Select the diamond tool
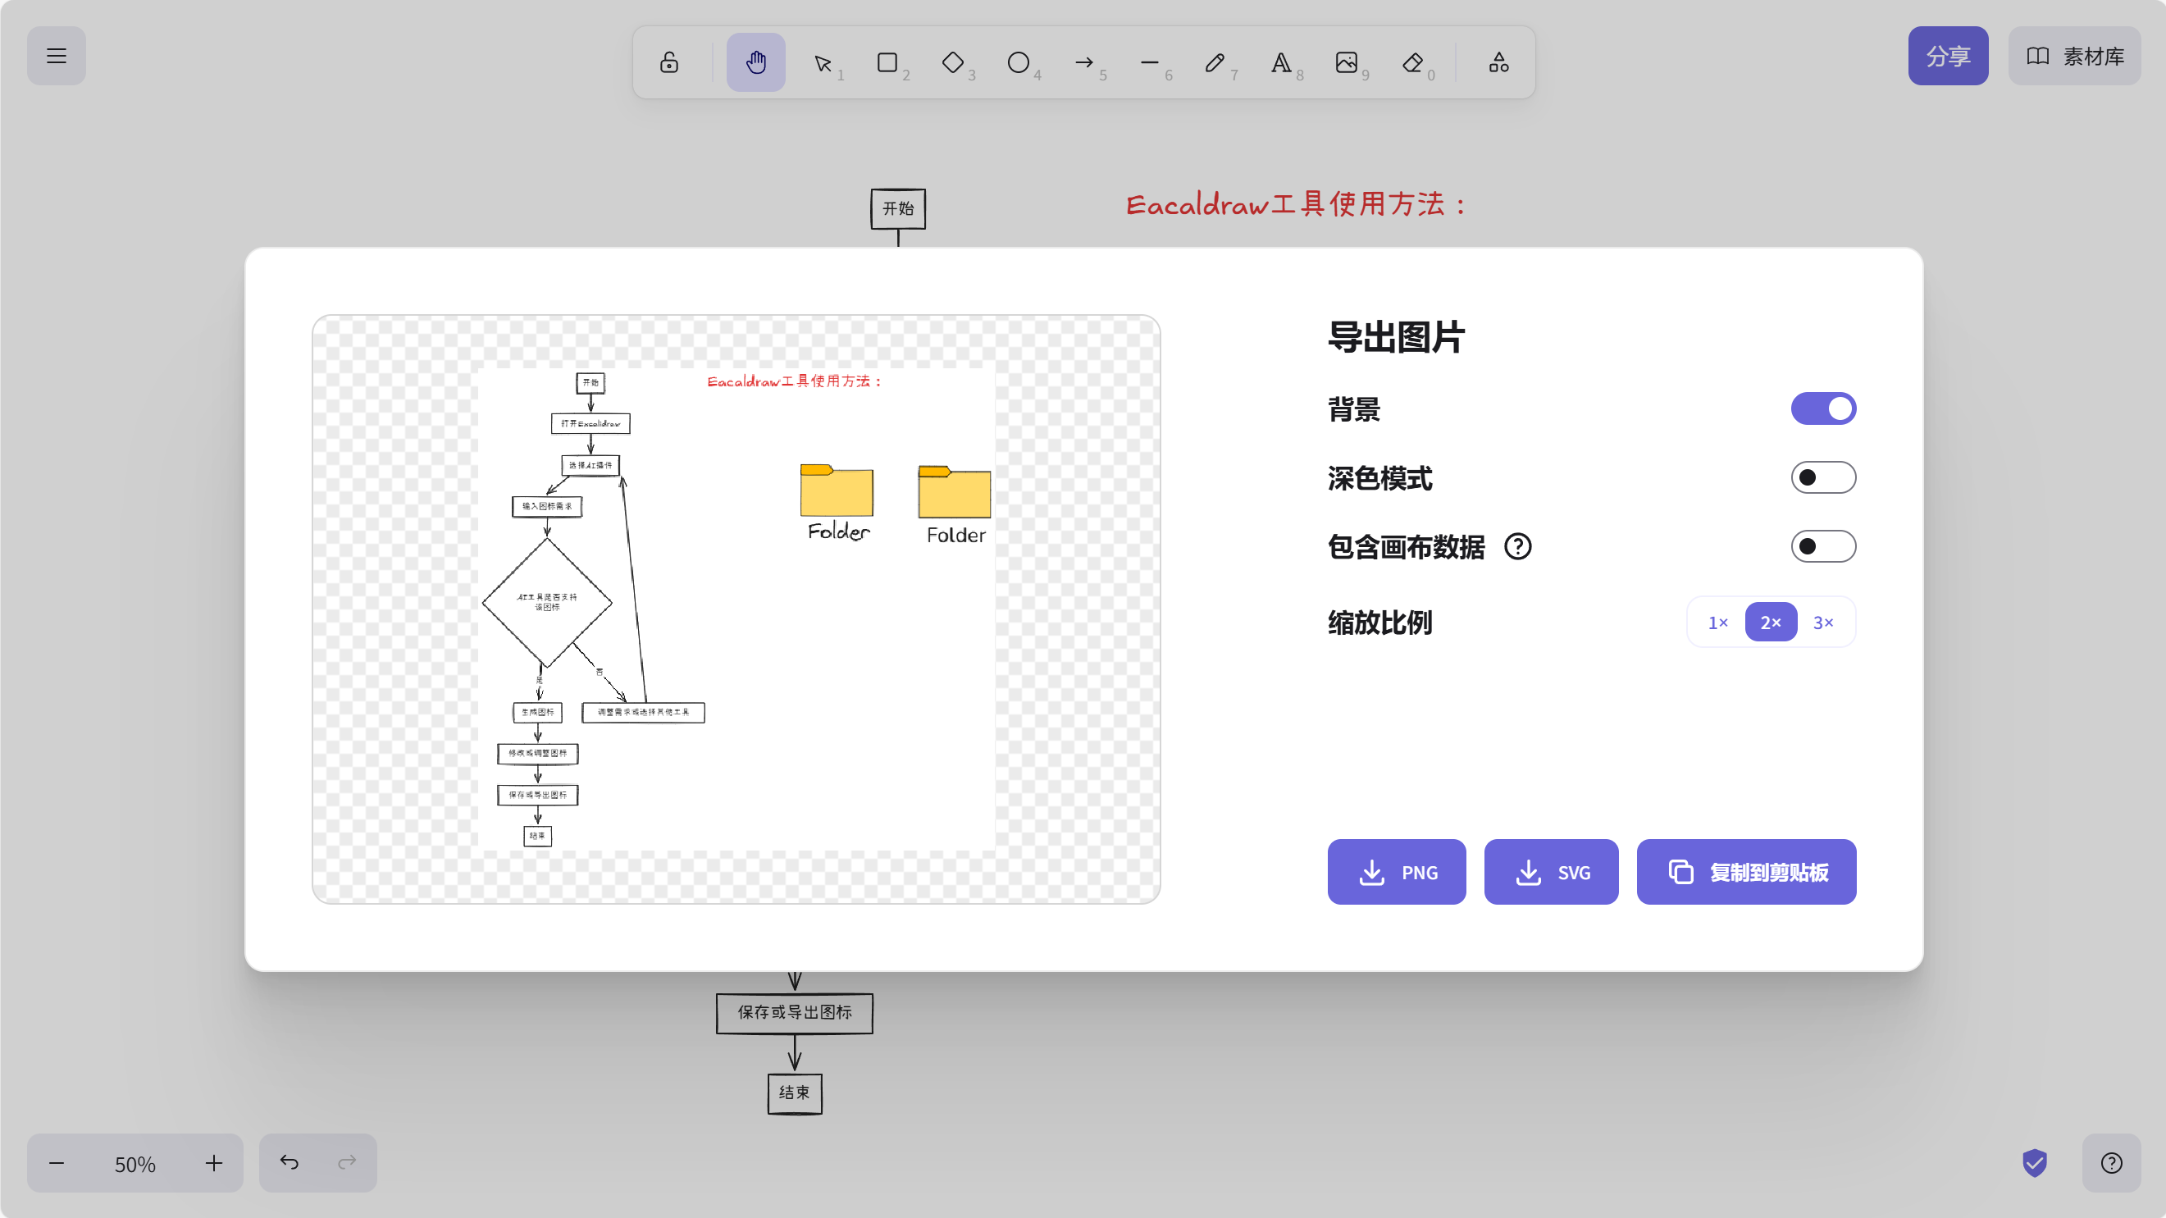 [954, 62]
